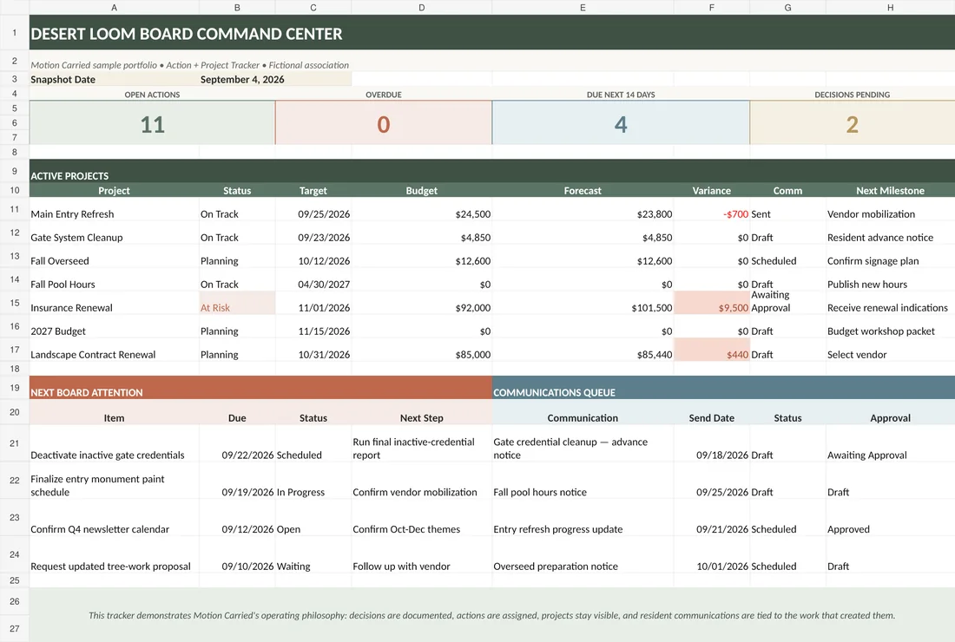The width and height of the screenshot is (955, 642).
Task: Select row 19 header
Action: point(15,388)
